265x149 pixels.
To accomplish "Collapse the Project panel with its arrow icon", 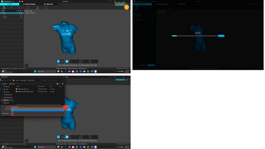I will click(22, 11).
